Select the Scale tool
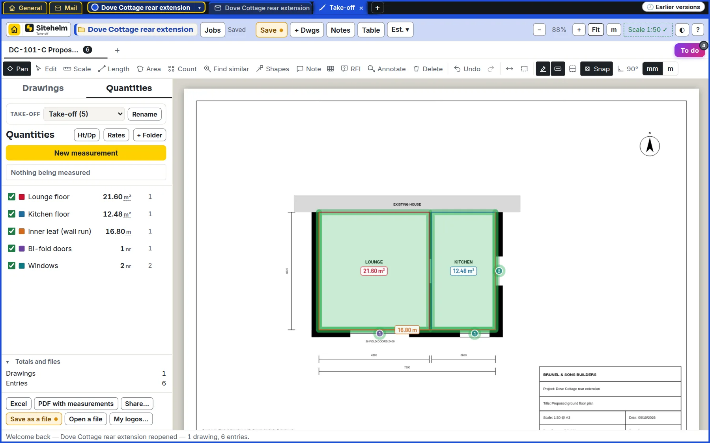The width and height of the screenshot is (710, 443). tap(77, 69)
